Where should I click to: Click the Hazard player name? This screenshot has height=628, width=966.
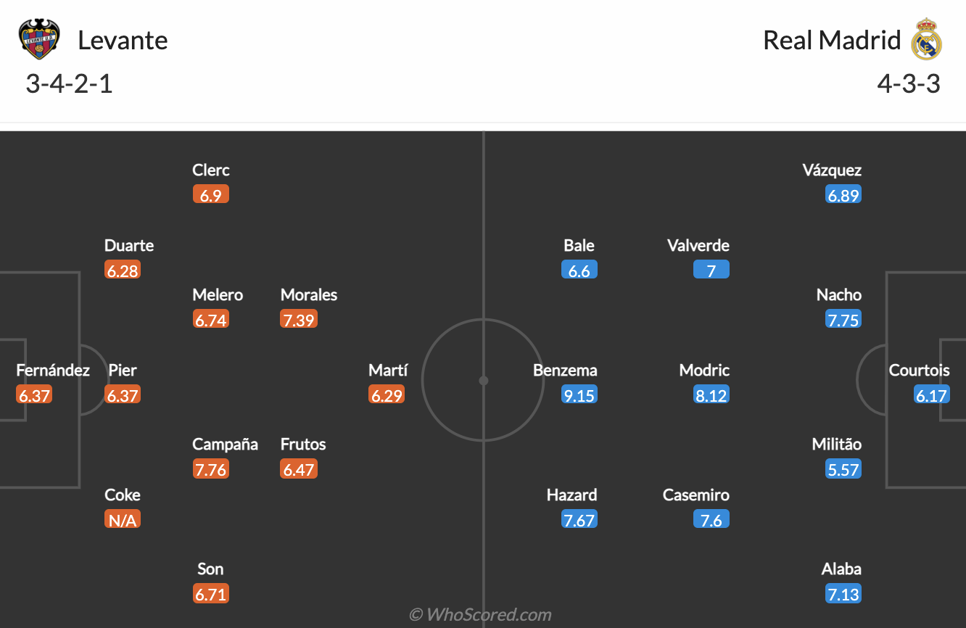coord(571,495)
